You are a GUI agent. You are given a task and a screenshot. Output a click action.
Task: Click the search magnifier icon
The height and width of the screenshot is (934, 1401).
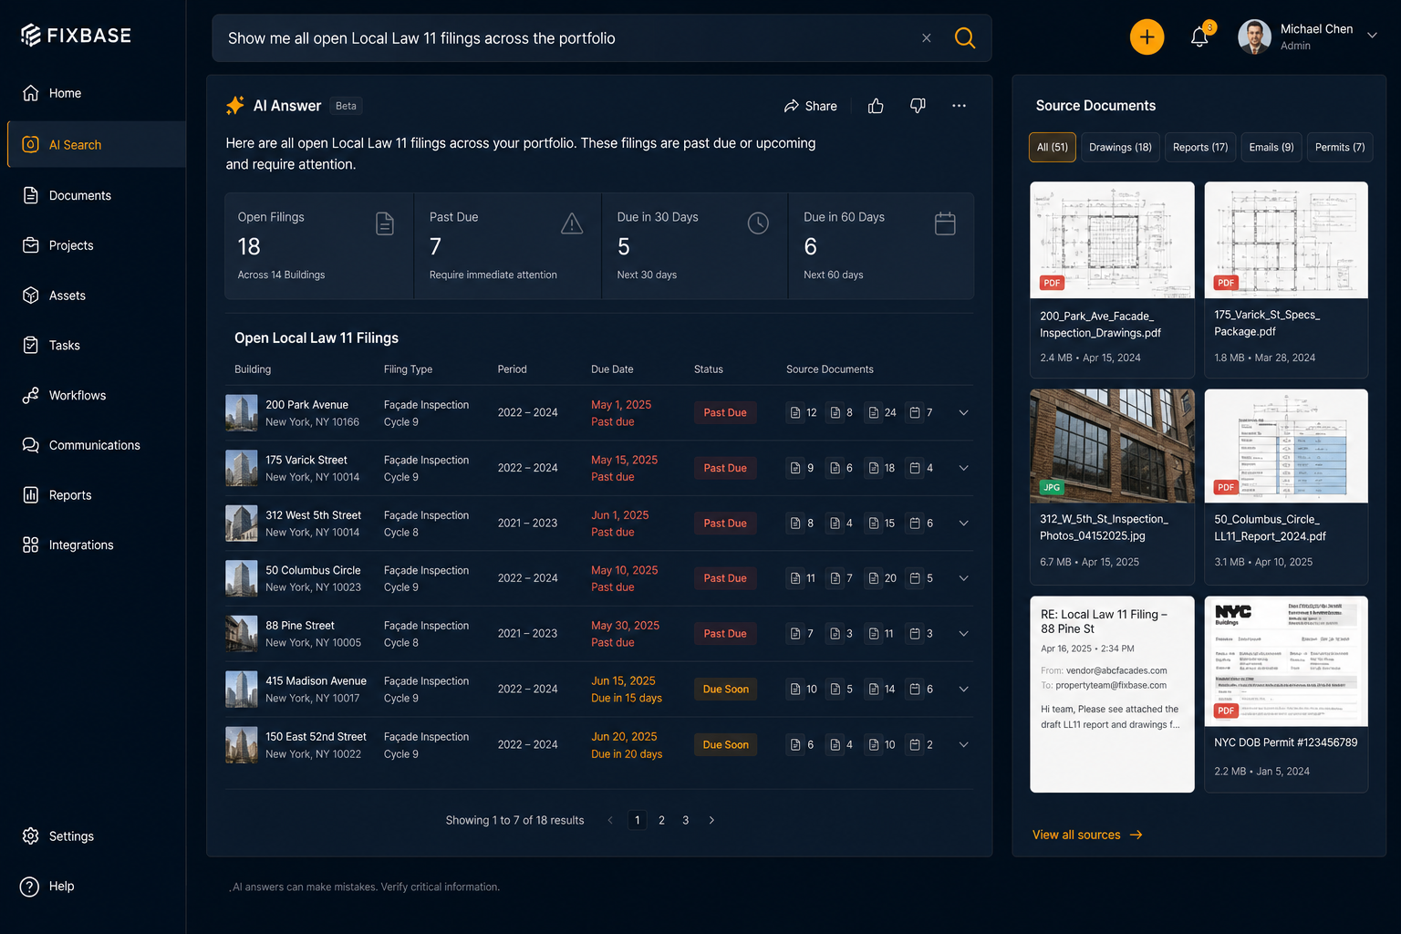click(964, 38)
